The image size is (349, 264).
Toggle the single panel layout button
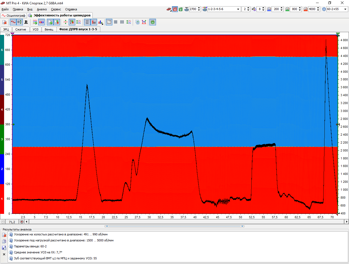point(109,22)
